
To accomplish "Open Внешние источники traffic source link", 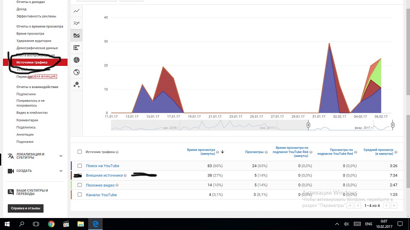I will pyautogui.click(x=105, y=175).
